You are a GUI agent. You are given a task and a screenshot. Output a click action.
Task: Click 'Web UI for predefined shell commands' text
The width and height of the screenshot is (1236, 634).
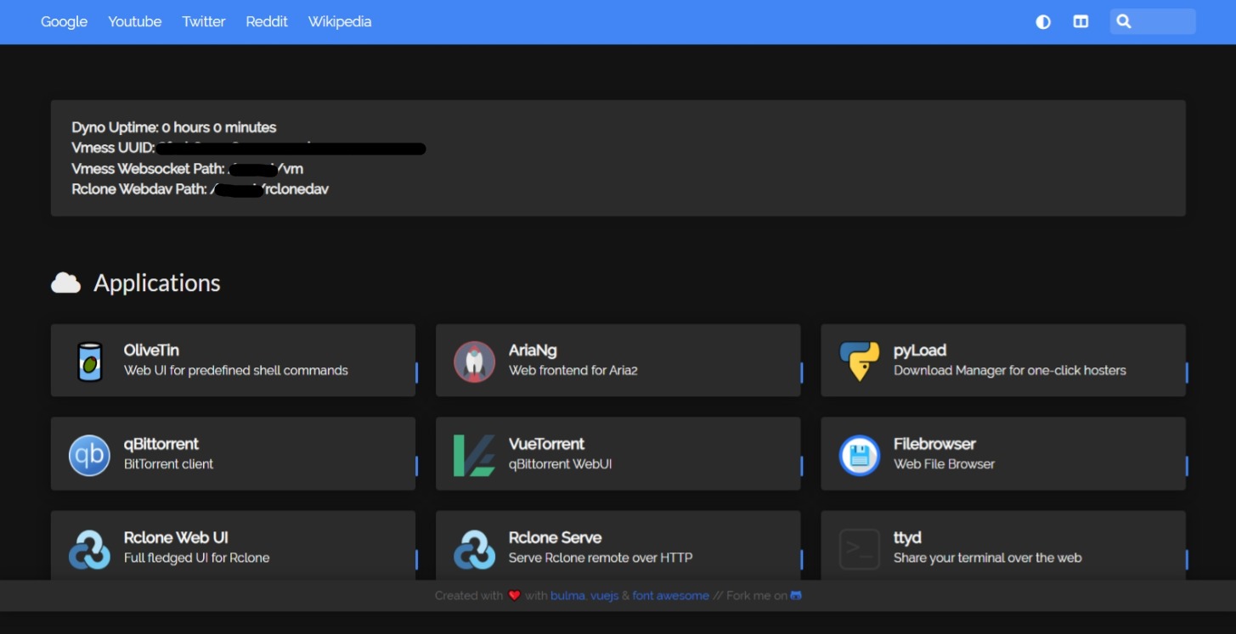(236, 371)
